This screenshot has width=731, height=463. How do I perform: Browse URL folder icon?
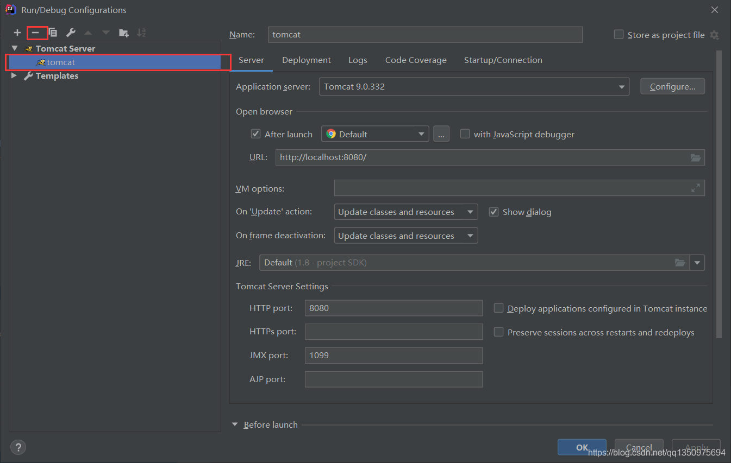click(696, 157)
